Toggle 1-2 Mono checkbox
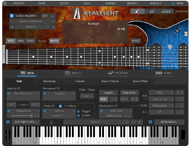Screen dimensions: 193x146 click(x=60, y=106)
